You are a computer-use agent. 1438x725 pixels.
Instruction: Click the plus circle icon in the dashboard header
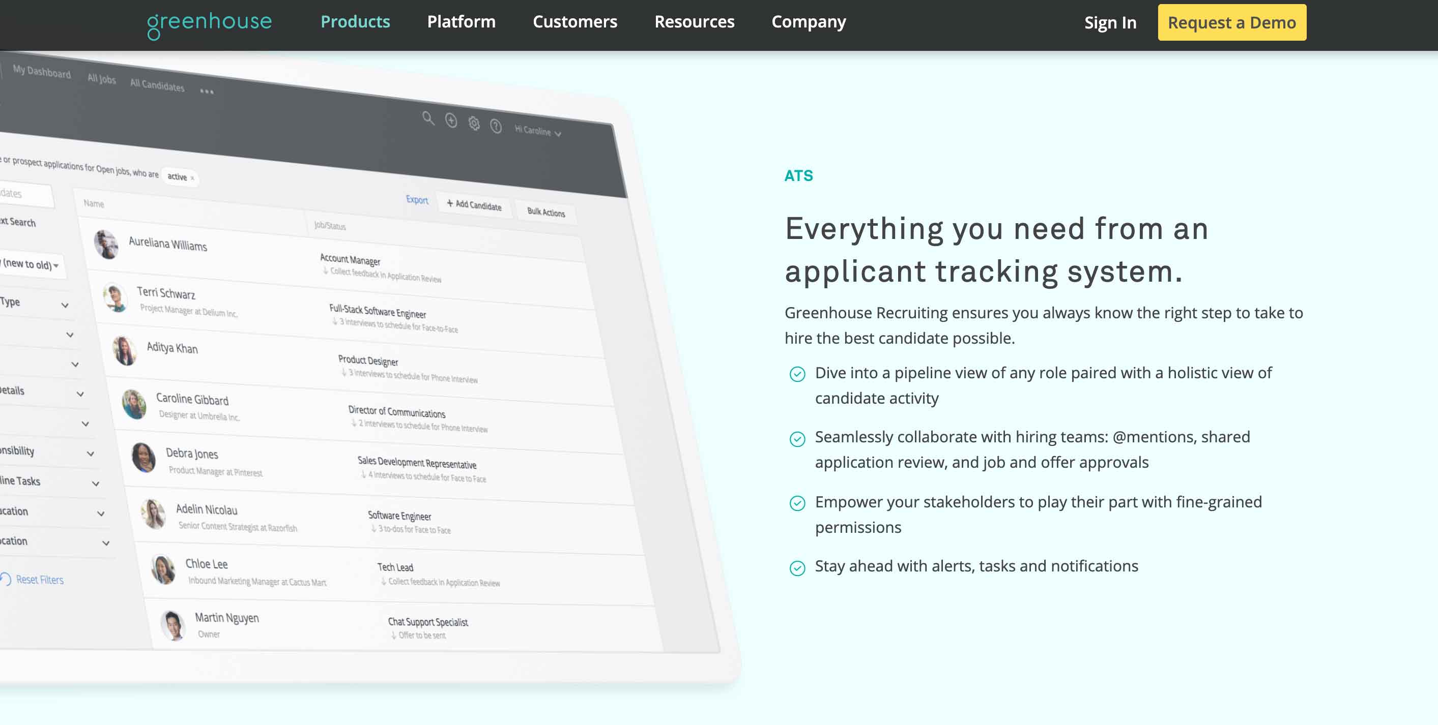point(451,120)
